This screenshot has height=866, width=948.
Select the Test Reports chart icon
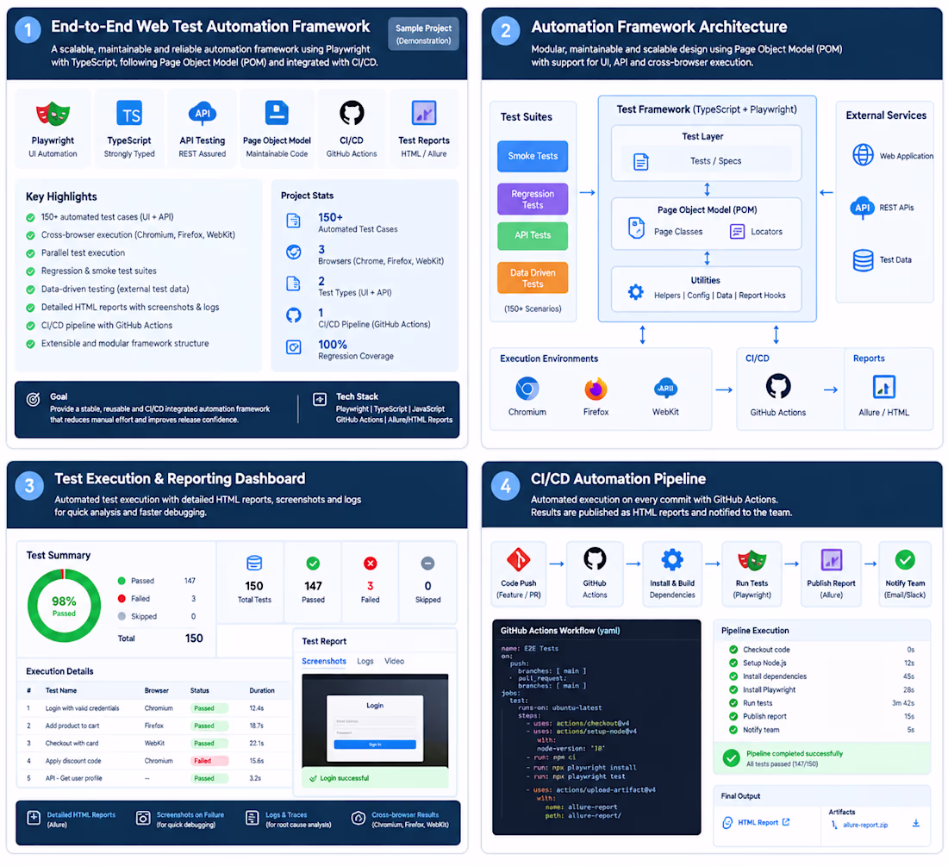[424, 113]
